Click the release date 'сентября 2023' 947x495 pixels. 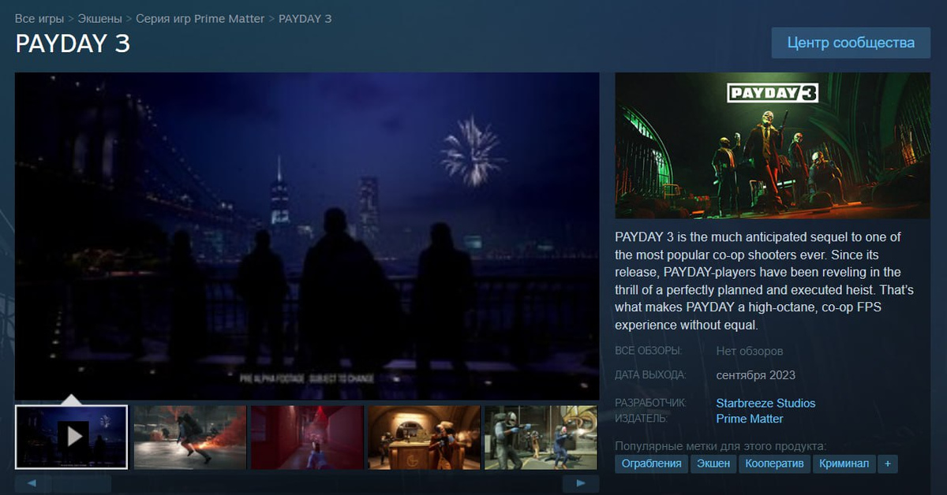click(x=755, y=375)
